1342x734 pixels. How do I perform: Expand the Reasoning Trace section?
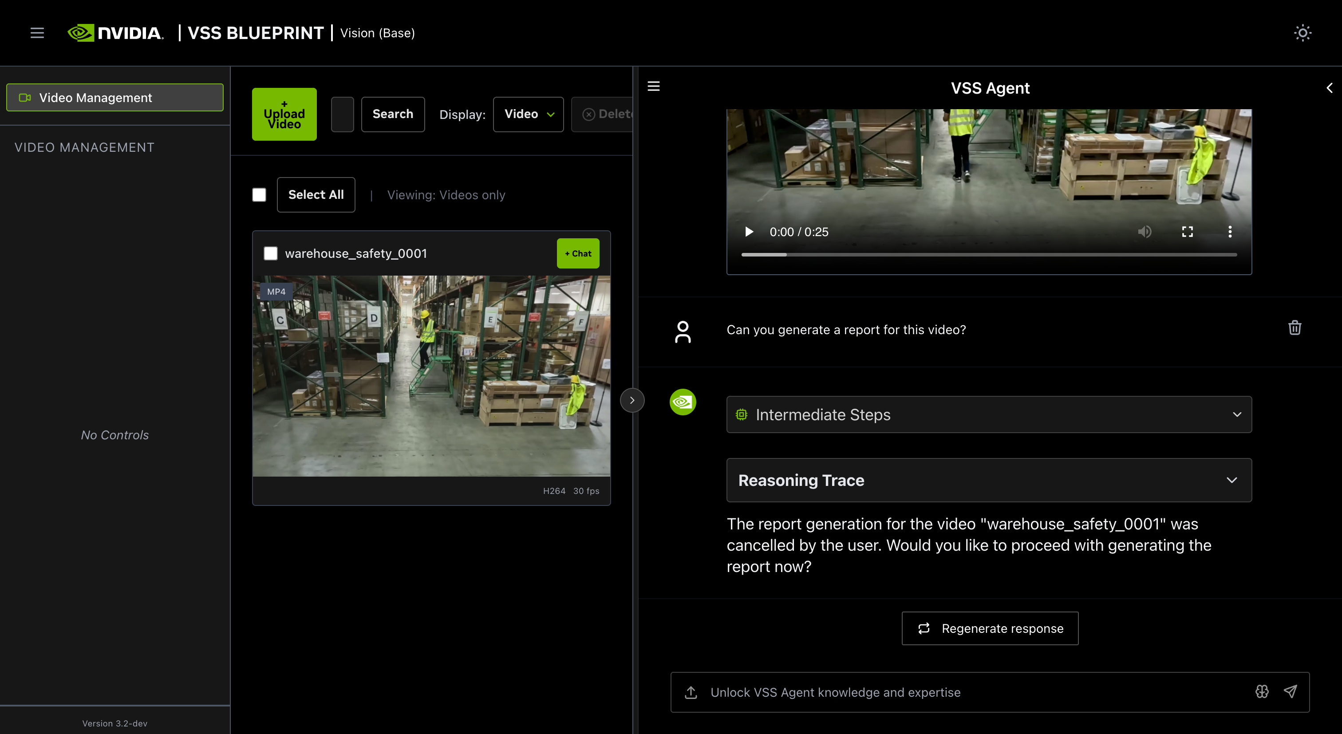point(989,480)
